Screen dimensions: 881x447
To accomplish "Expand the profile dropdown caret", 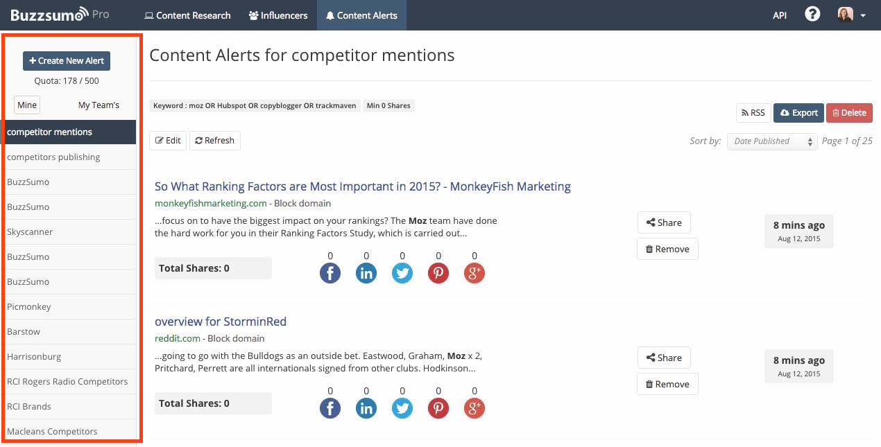I will [x=863, y=15].
